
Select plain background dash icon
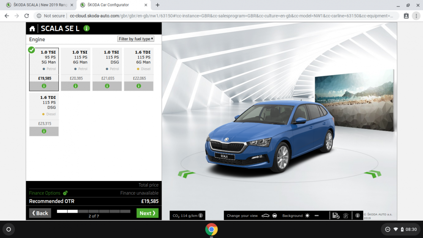pyautogui.click(x=316, y=216)
